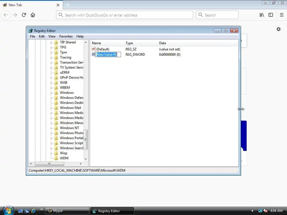The width and height of the screenshot is (287, 215).
Task: Expand the Tpm key
Action: click(51, 53)
